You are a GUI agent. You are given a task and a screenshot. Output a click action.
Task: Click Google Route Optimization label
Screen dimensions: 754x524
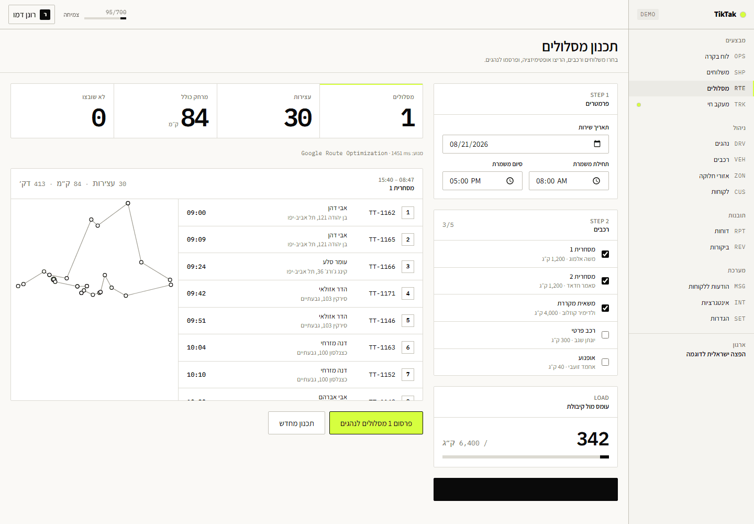click(x=345, y=154)
